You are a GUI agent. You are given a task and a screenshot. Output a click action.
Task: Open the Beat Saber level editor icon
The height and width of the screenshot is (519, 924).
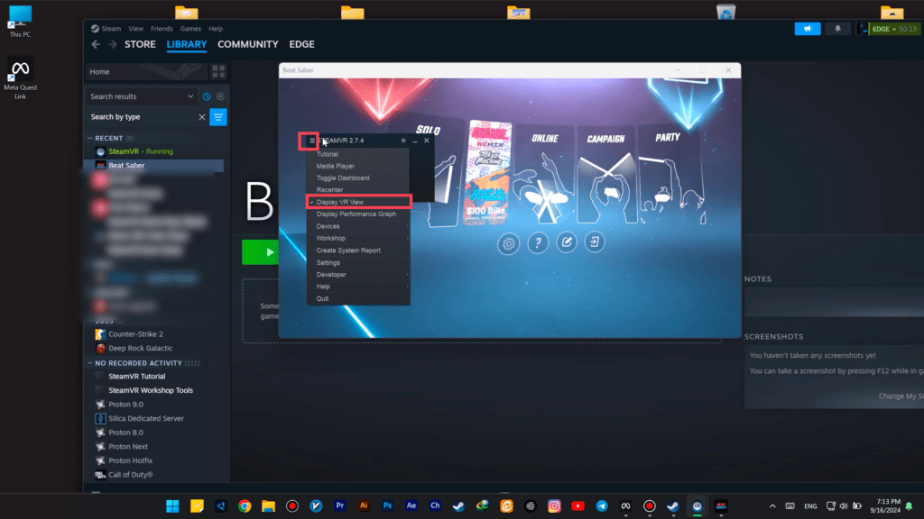(567, 243)
